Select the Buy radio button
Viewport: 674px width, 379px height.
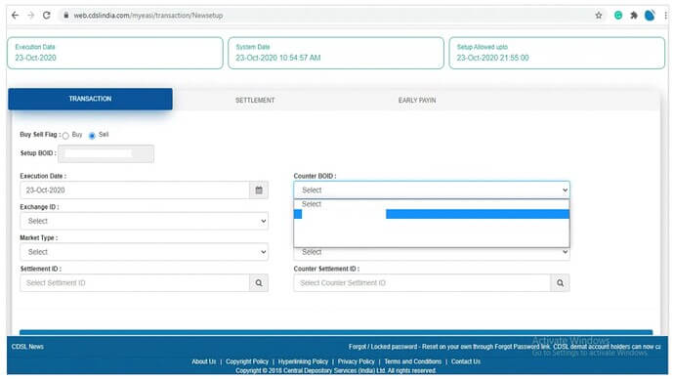65,136
